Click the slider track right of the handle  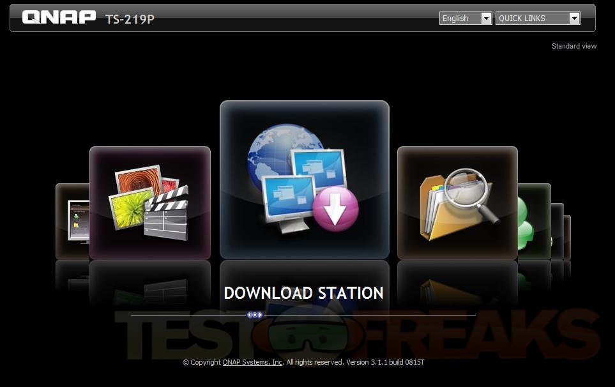click(x=370, y=315)
